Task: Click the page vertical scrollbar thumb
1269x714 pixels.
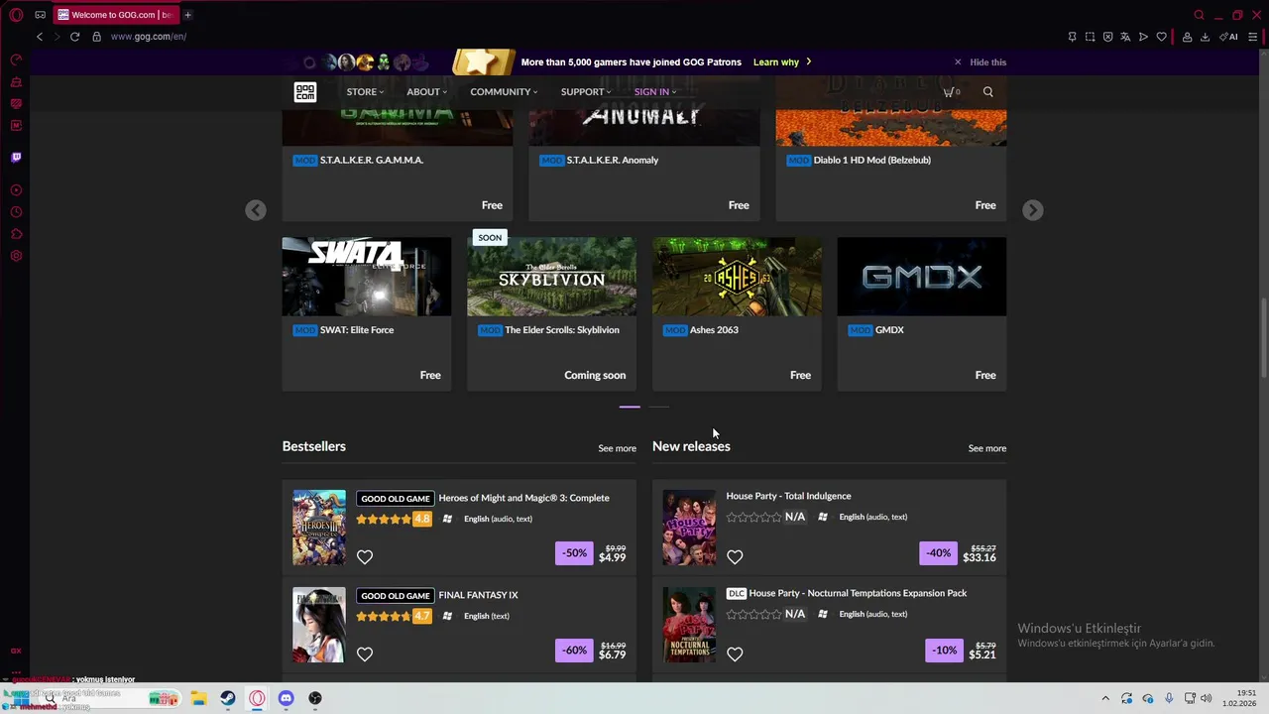Action: (1263, 337)
